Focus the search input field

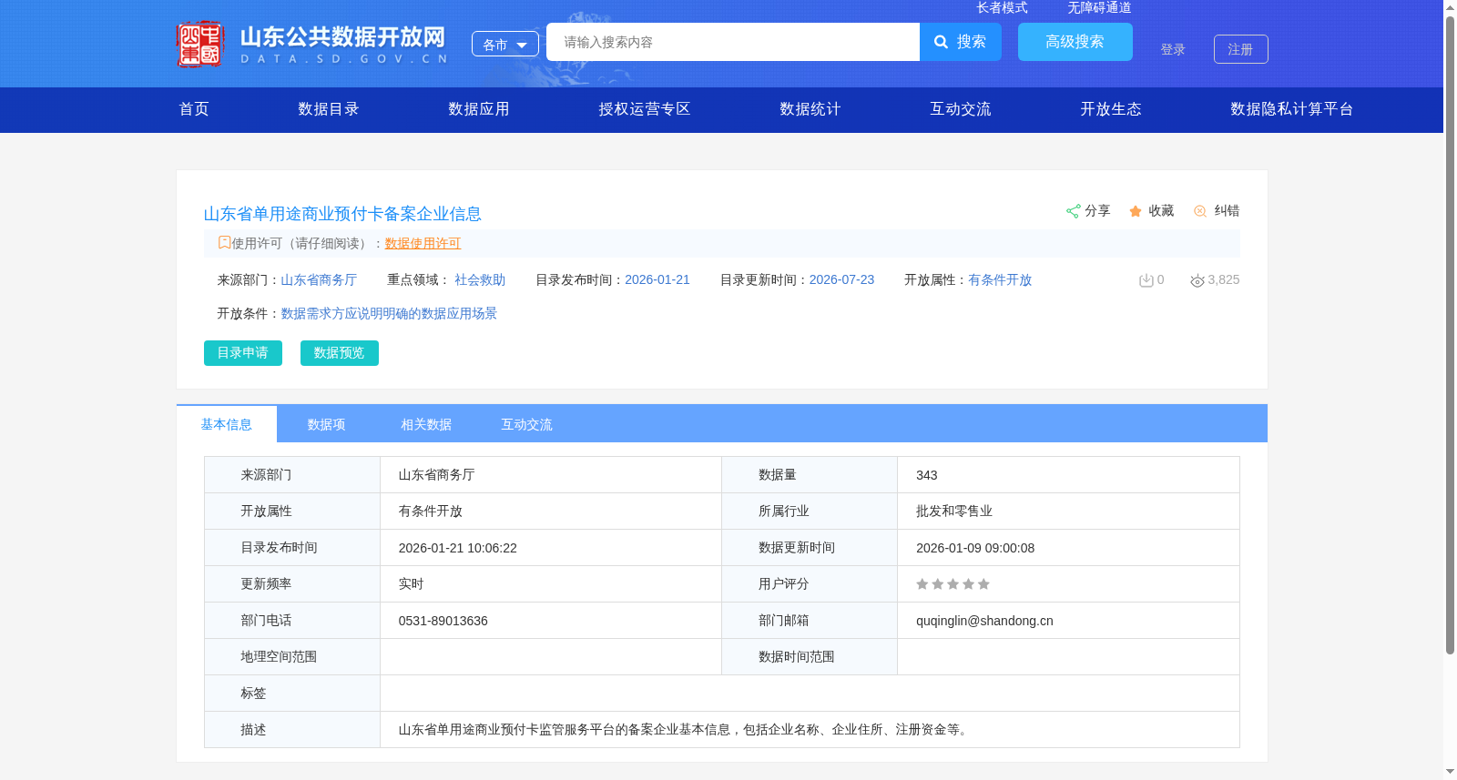(x=733, y=42)
